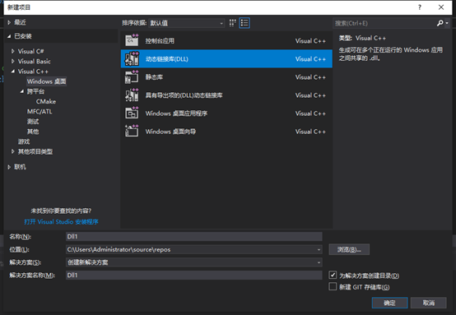Click the 静态库 template icon
The width and height of the screenshot is (456, 315).
coord(132,77)
